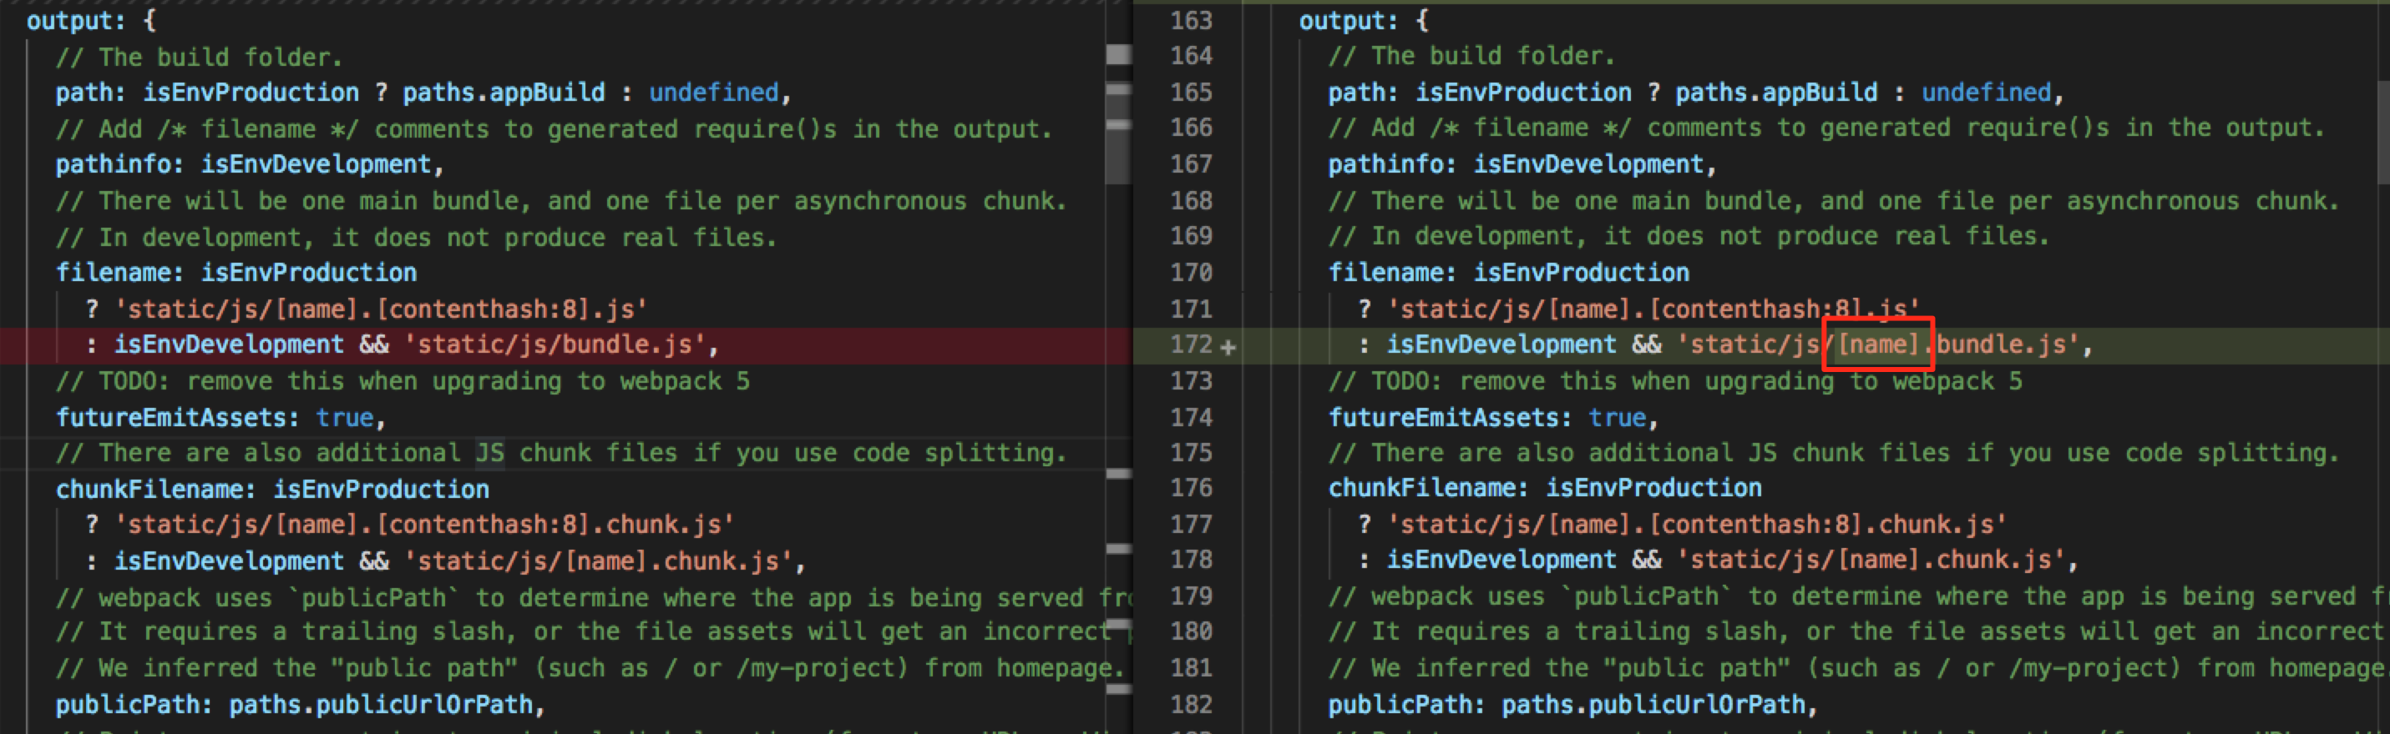
Task: Click 'paths.appBuild' in the original pane
Action: 504,93
